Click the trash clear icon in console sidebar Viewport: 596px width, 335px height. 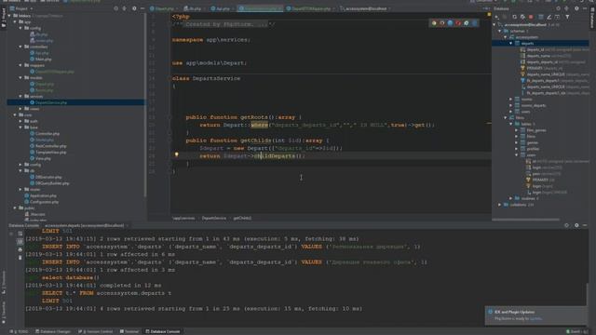pos(20,258)
